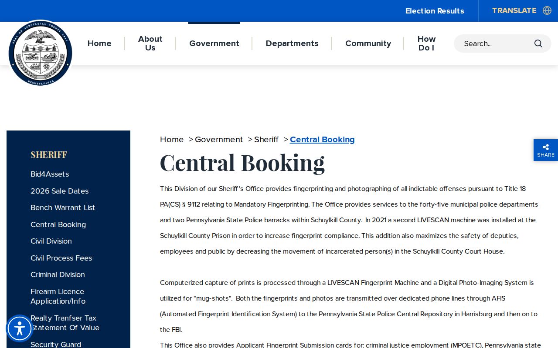Image resolution: width=558 pixels, height=348 pixels.
Task: Go to Sheriff in the breadcrumb
Action: pyautogui.click(x=266, y=140)
